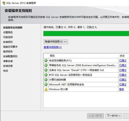Click green check icon for 计算机域控制器 row
Image resolution: width=129 pixels, height=121 pixels.
click(x=46, y=80)
